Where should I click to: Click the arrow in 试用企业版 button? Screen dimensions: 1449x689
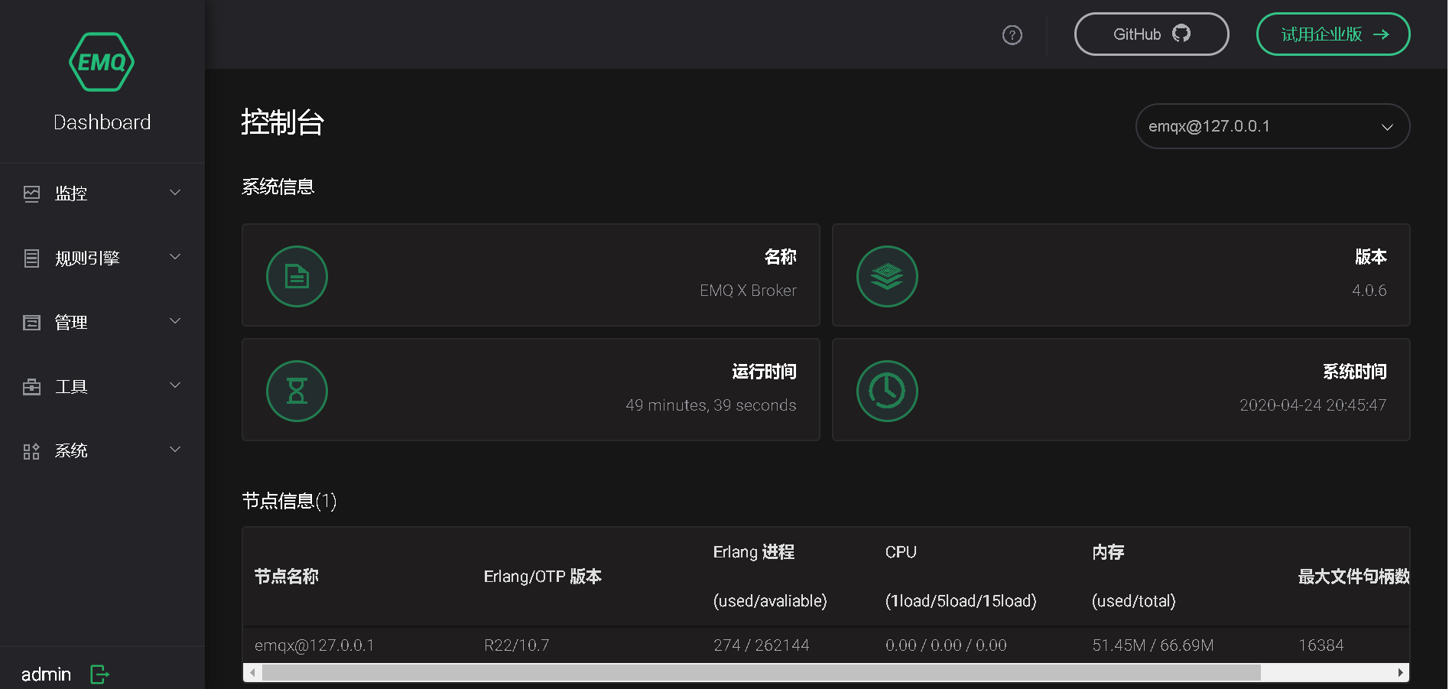pos(1381,34)
